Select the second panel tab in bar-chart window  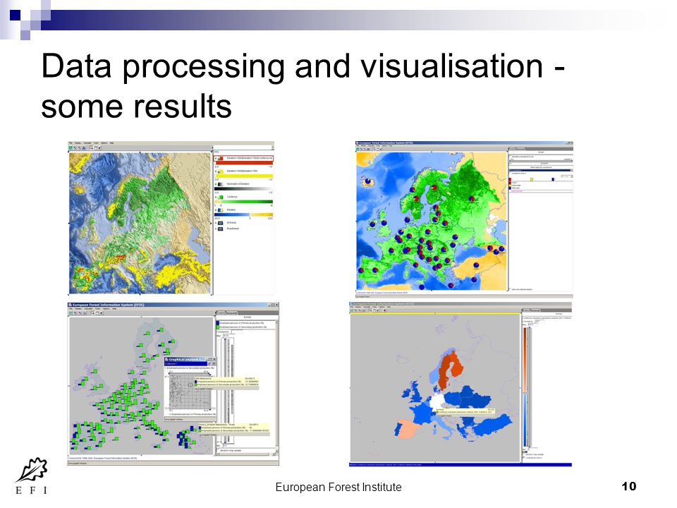point(232,313)
